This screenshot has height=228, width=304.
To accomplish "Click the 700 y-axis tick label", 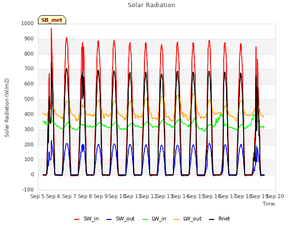I will [x=29, y=68].
